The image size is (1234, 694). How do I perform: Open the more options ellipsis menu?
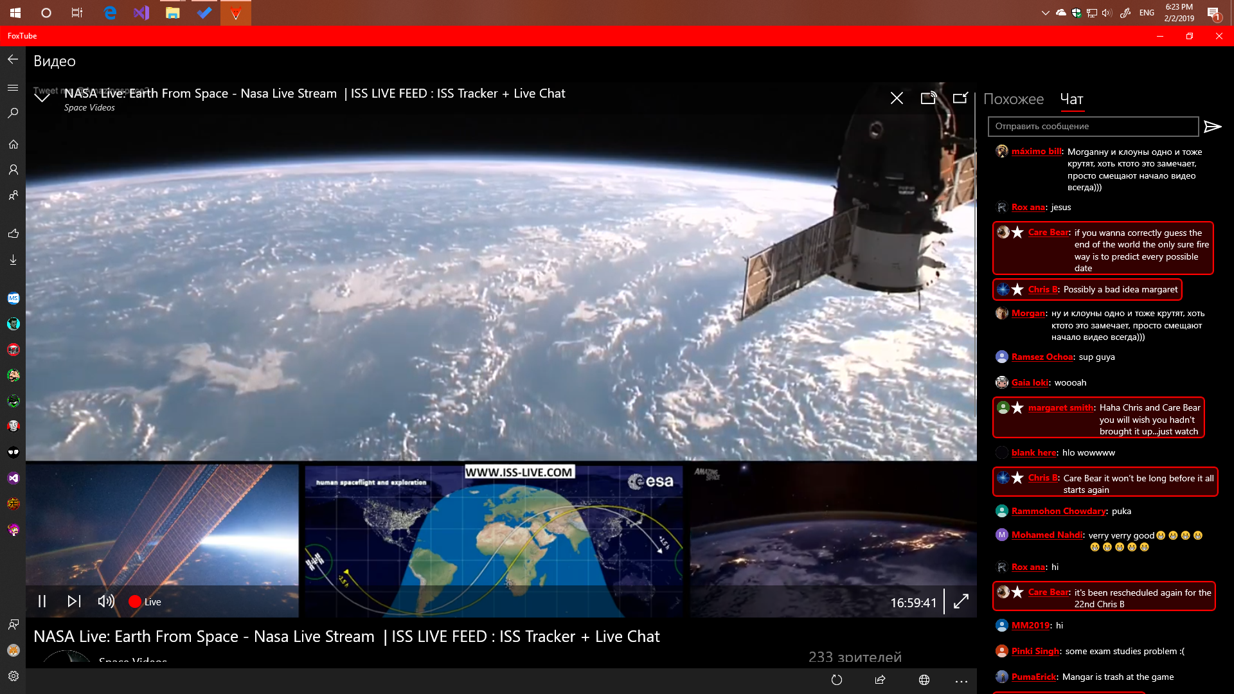coord(961,680)
